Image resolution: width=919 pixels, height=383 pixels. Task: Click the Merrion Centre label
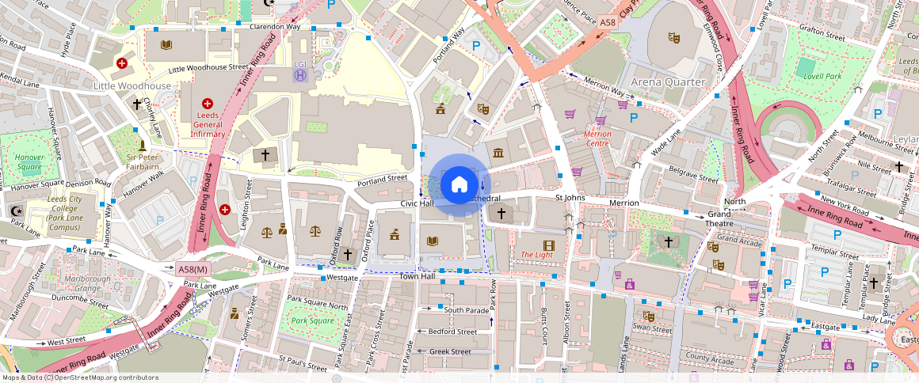point(597,138)
